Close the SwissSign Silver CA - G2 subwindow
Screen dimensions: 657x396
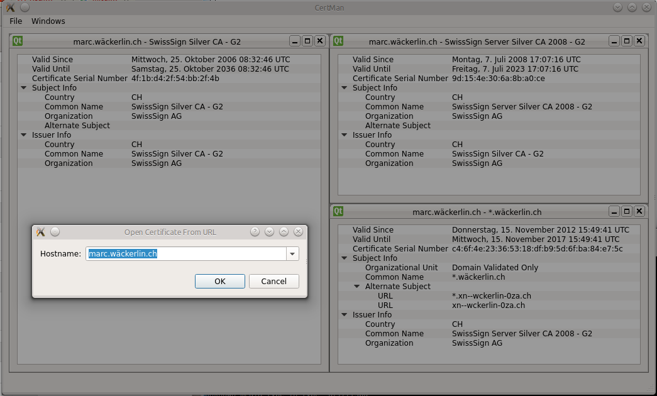[320, 41]
